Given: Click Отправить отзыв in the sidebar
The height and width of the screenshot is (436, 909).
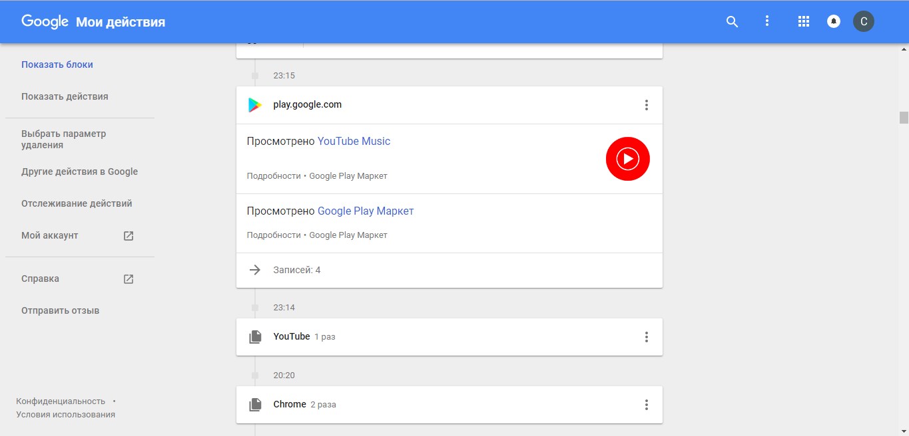Looking at the screenshot, I should pos(61,310).
